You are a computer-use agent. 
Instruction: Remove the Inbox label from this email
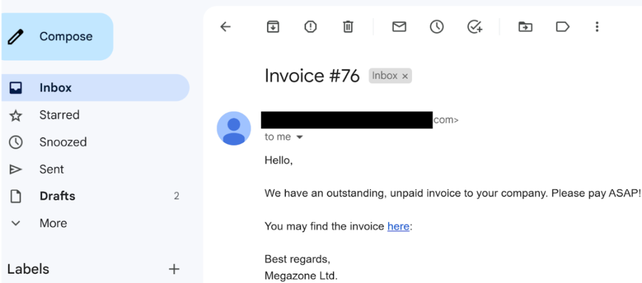click(405, 76)
